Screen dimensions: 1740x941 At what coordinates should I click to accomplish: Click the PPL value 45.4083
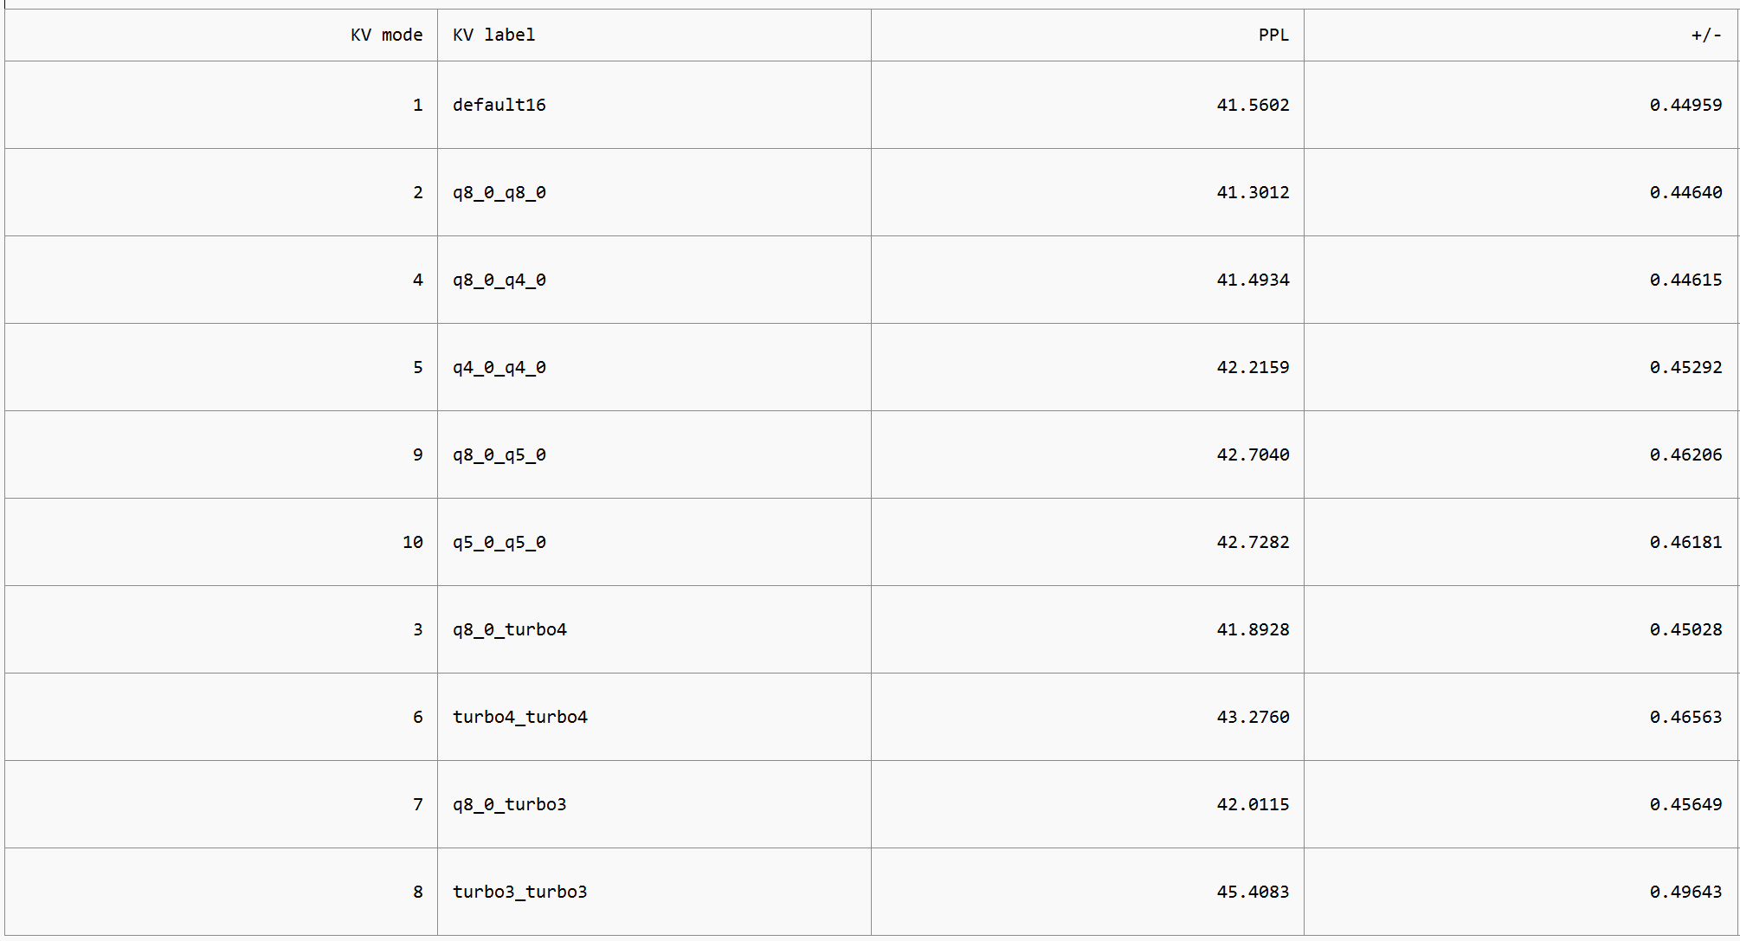click(x=1253, y=892)
